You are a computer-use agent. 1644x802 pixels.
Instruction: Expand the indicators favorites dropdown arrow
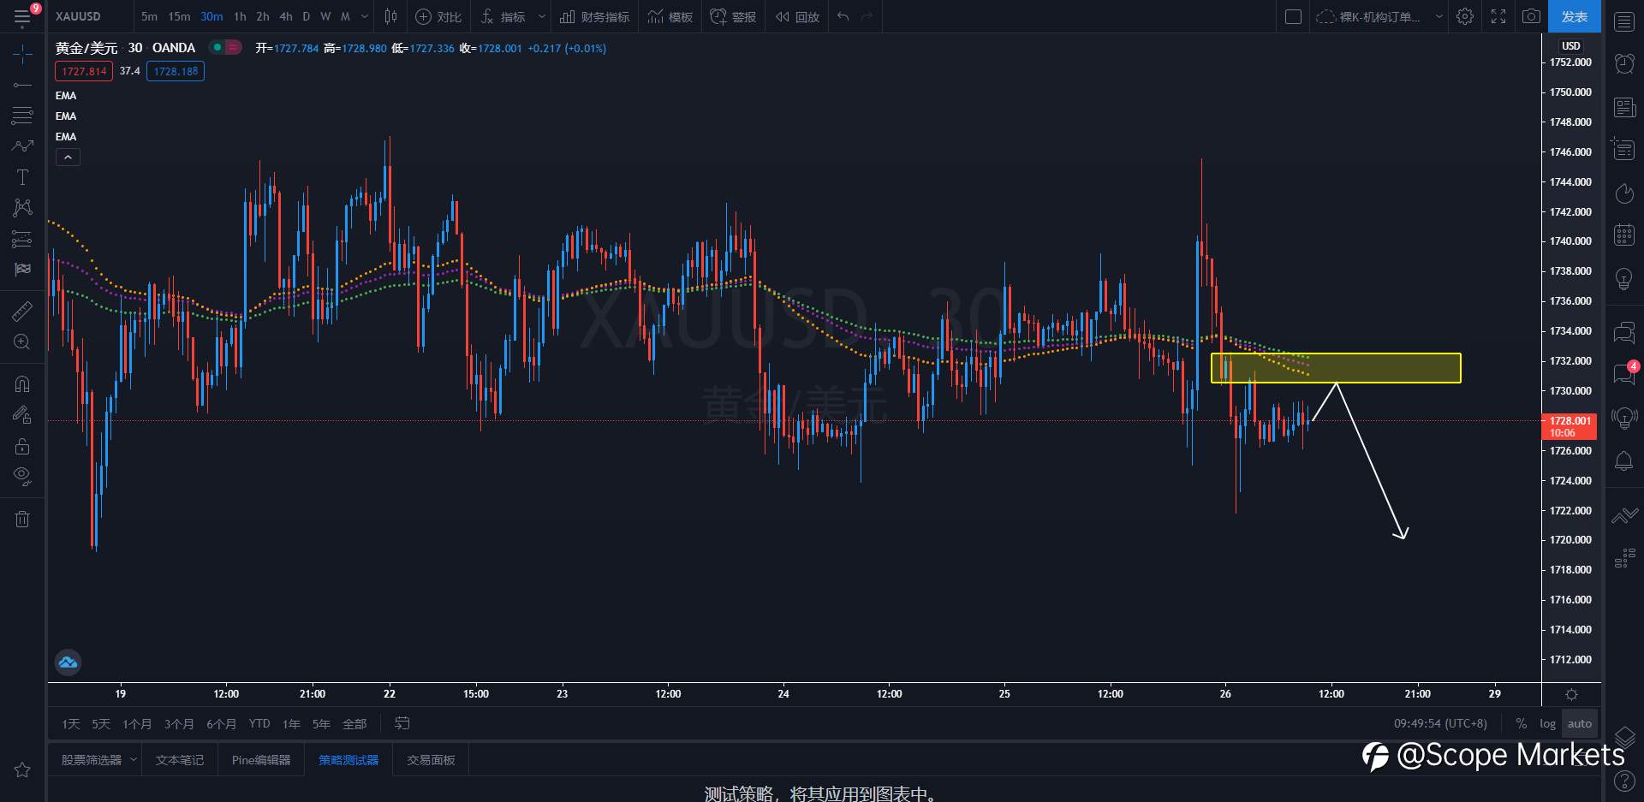coord(541,16)
